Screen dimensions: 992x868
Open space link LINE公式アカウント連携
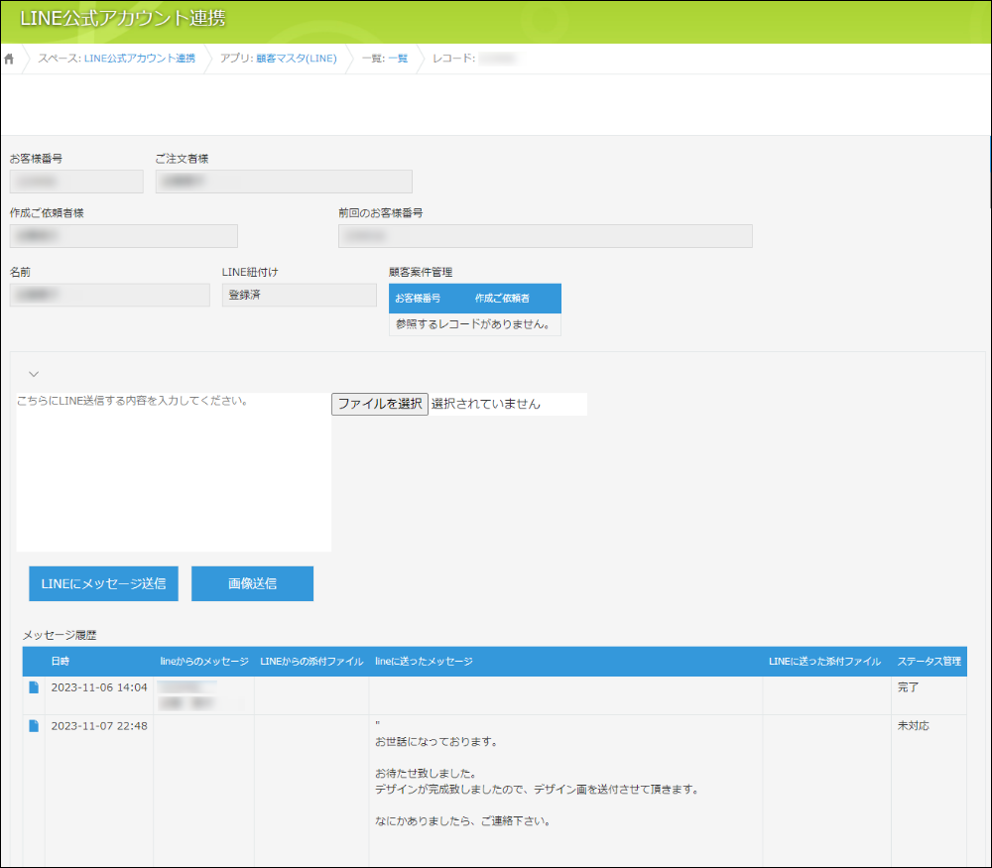(139, 59)
